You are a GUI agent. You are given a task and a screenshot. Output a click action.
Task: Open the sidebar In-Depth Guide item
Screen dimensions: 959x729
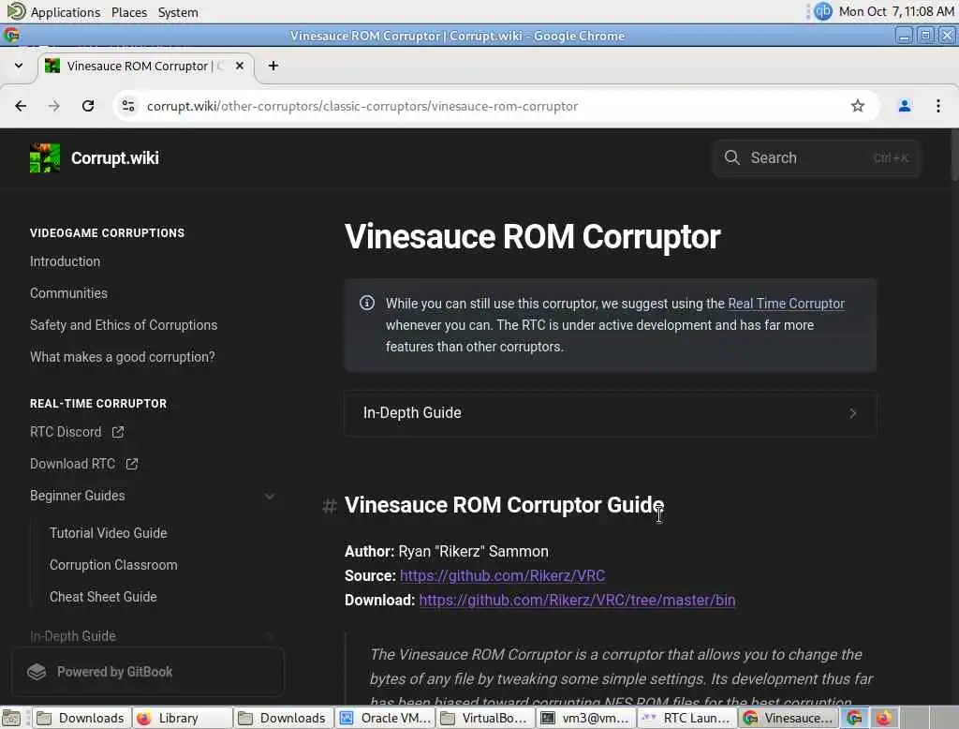(x=73, y=636)
